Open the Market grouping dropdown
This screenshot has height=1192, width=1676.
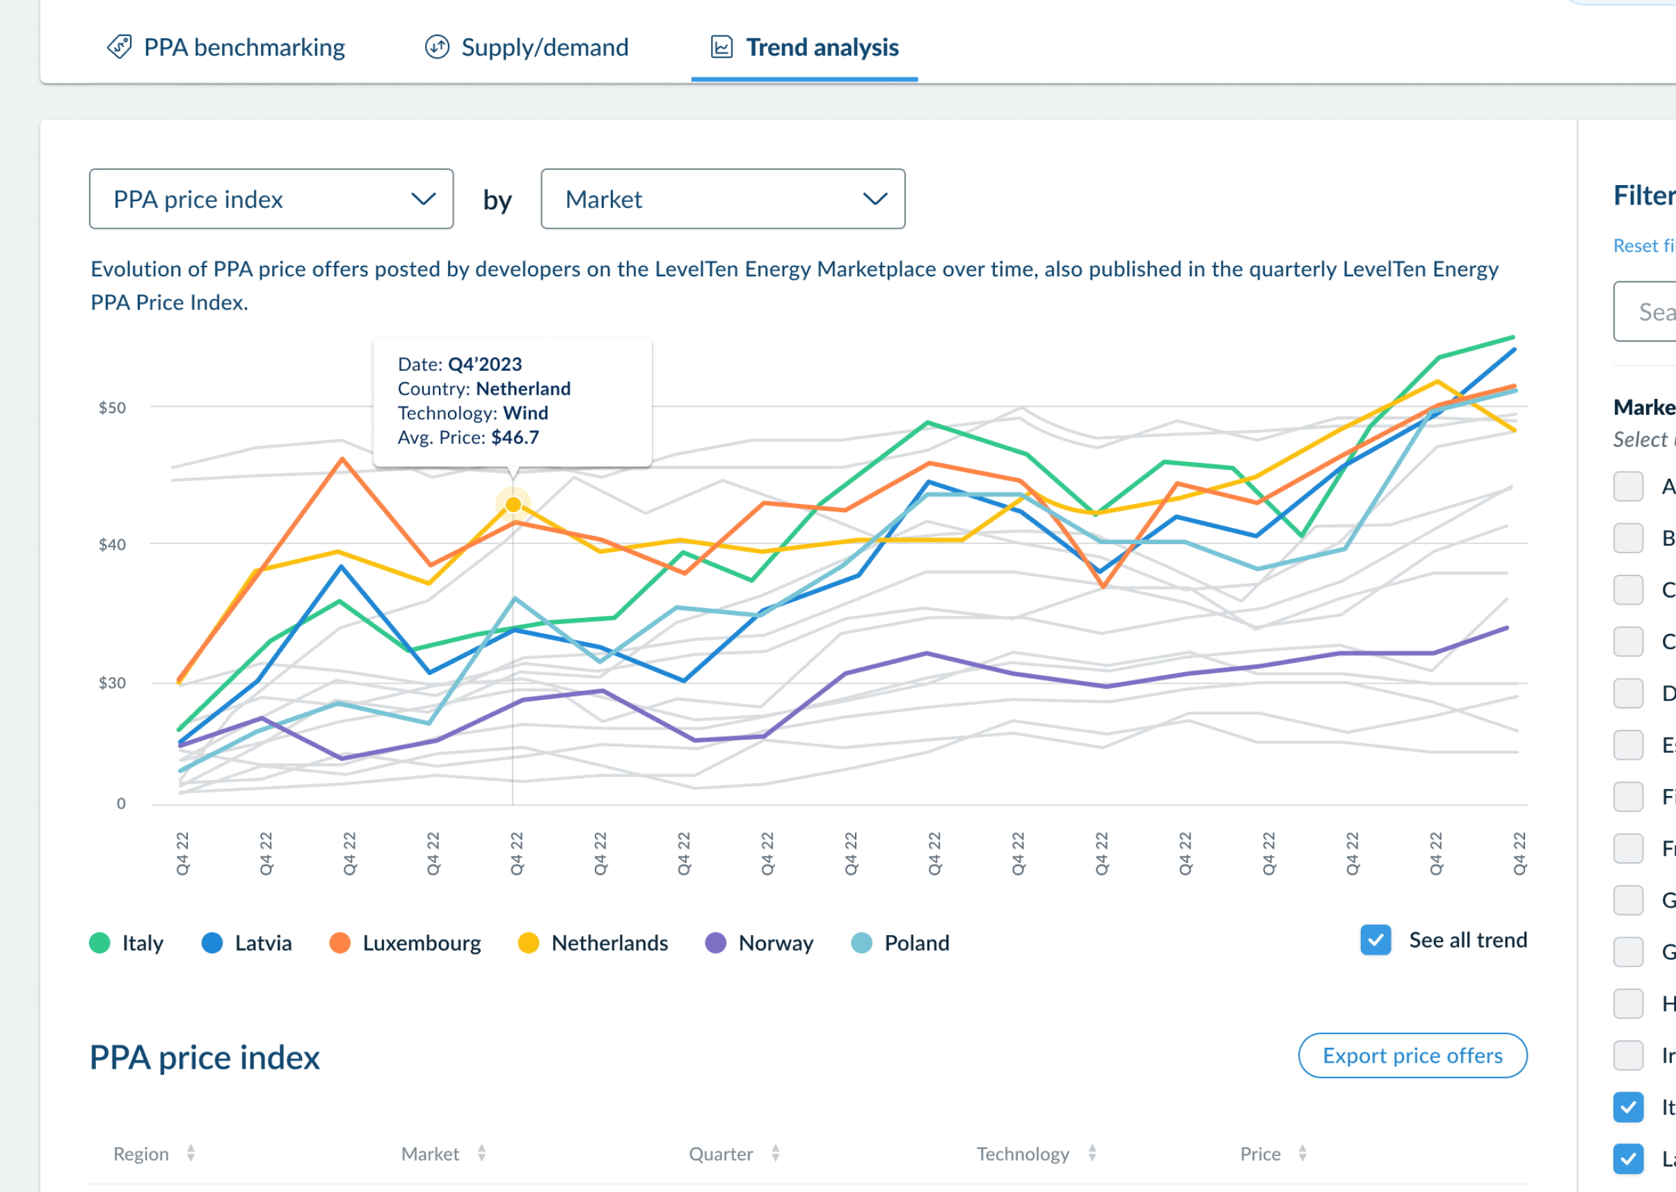pyautogui.click(x=722, y=199)
